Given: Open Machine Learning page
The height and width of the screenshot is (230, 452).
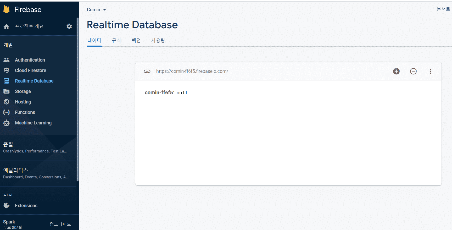Looking at the screenshot, I should 33,123.
